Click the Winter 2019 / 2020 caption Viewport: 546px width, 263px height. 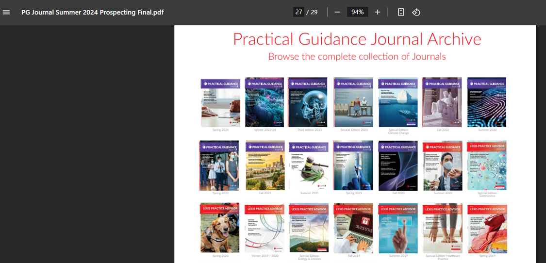[265, 255]
